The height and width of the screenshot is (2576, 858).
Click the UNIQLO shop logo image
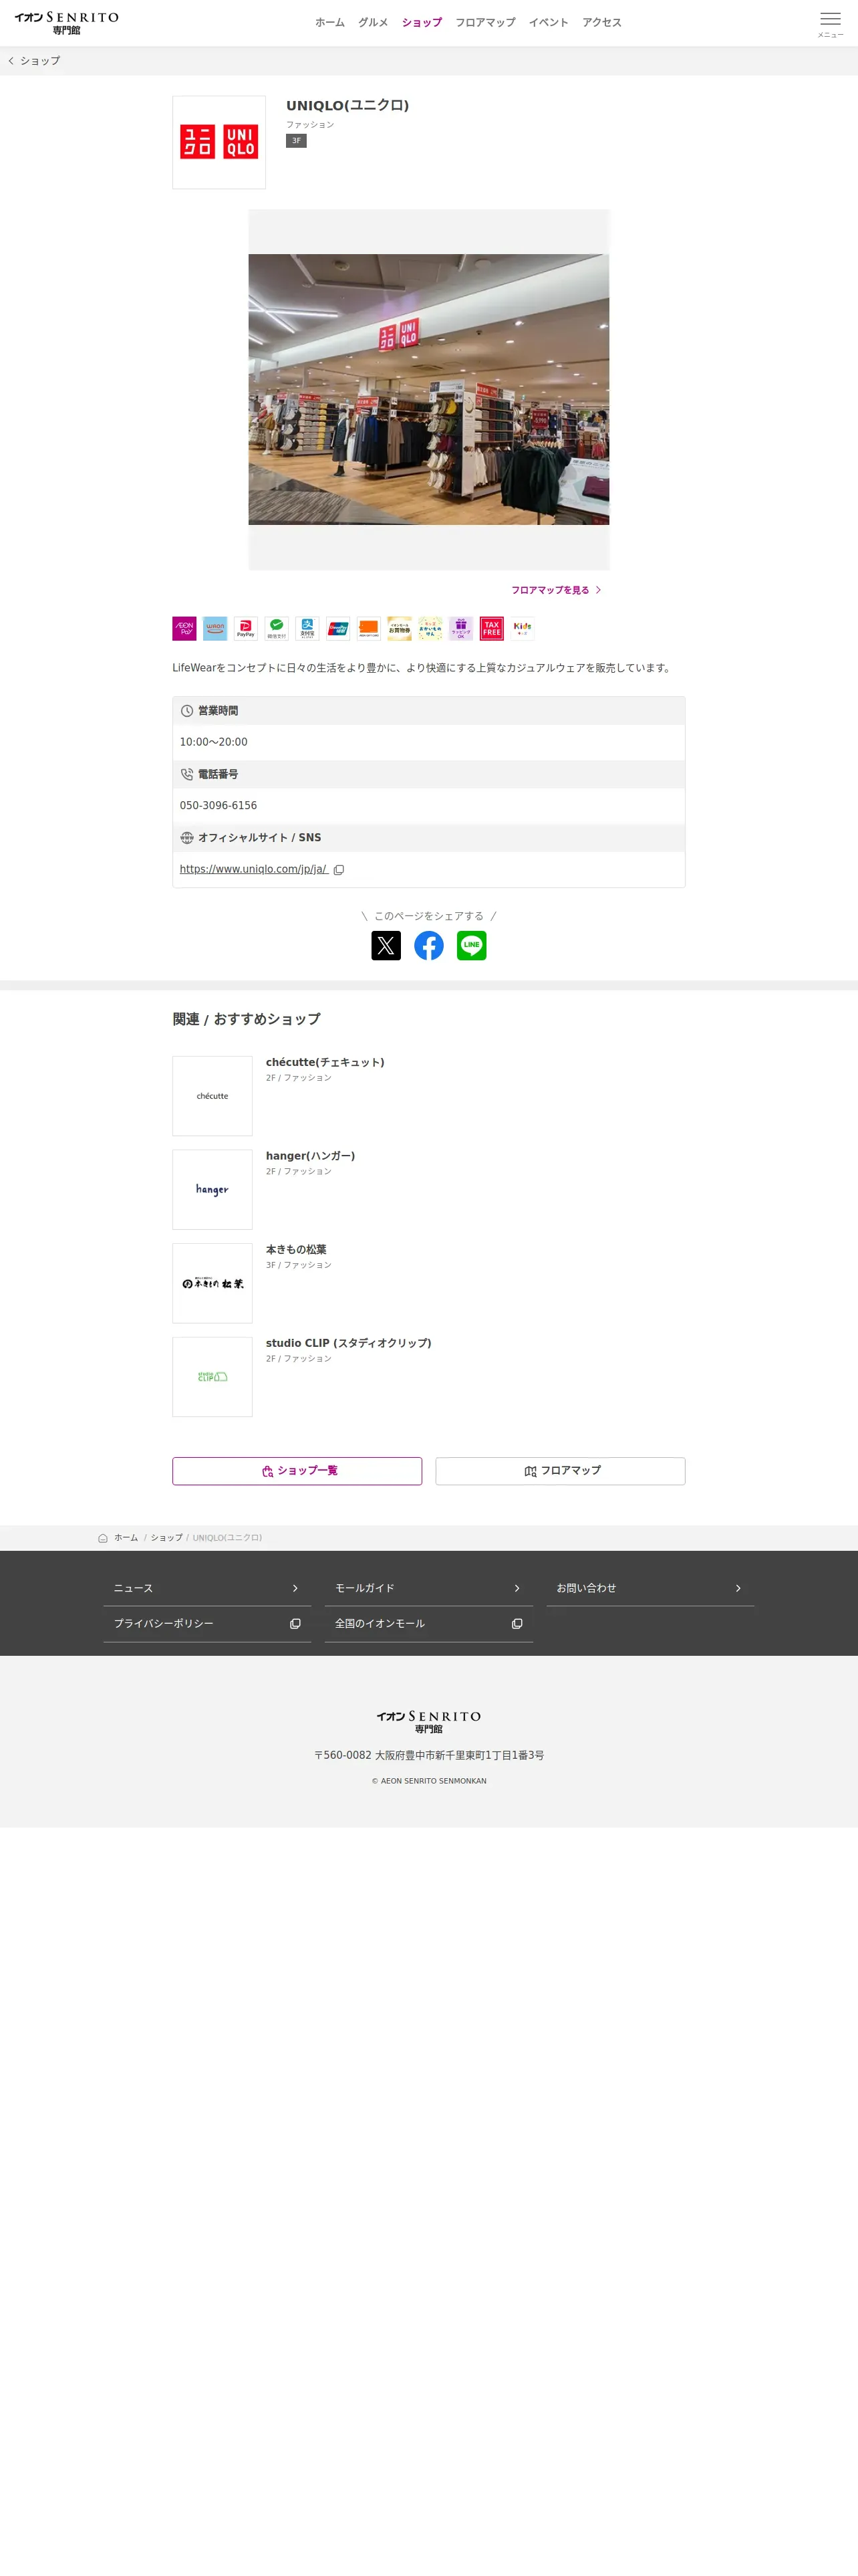tap(219, 142)
